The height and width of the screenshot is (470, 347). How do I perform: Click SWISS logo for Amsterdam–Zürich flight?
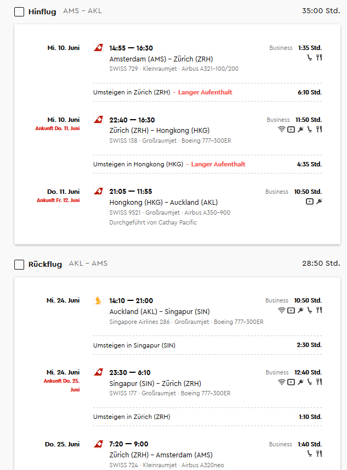pos(99,48)
